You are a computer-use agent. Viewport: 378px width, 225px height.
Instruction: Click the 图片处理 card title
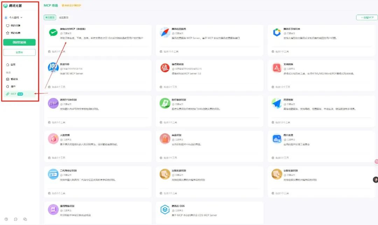pyautogui.click(x=288, y=135)
